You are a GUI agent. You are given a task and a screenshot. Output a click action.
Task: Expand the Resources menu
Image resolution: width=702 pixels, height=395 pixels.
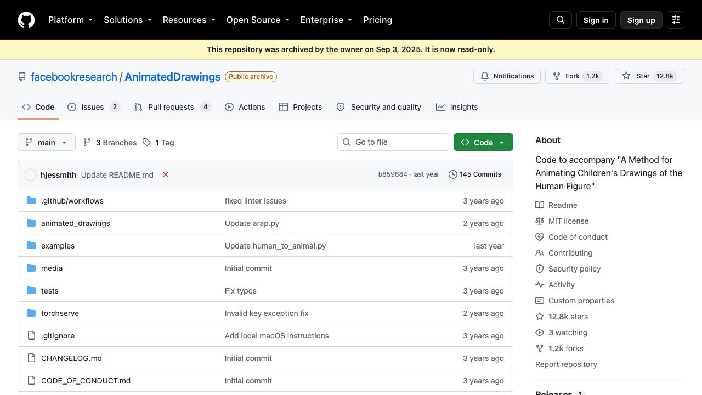click(x=189, y=20)
